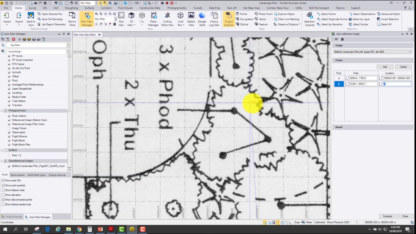
Task: Expand the Surface tree group
Action: 2,150
